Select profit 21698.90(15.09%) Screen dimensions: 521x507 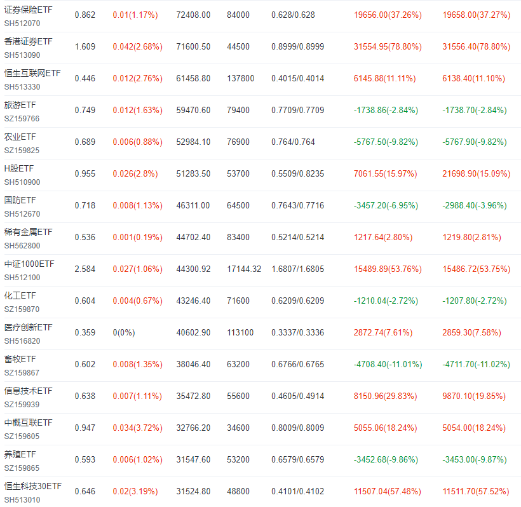[476, 173]
